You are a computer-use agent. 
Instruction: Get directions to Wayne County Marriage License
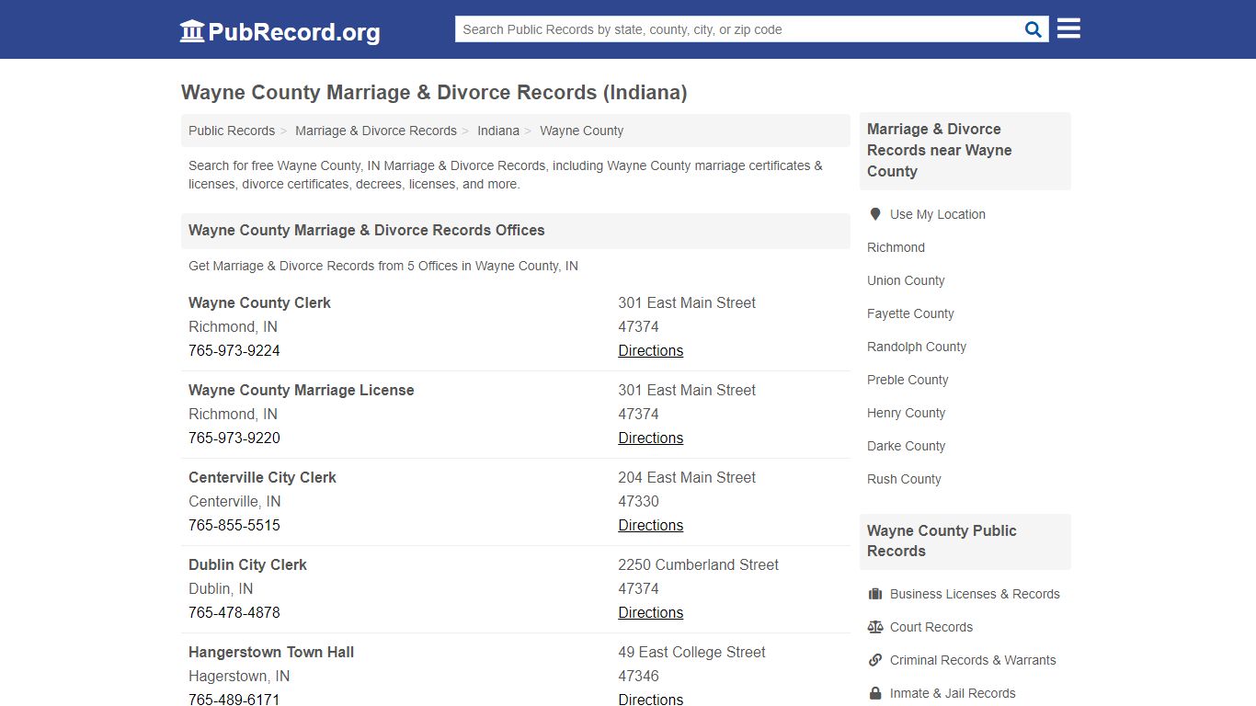(651, 438)
